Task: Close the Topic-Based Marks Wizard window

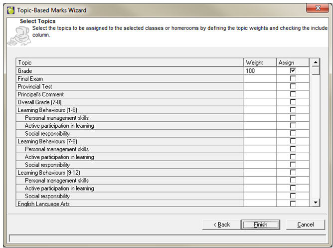Action: click(318, 8)
